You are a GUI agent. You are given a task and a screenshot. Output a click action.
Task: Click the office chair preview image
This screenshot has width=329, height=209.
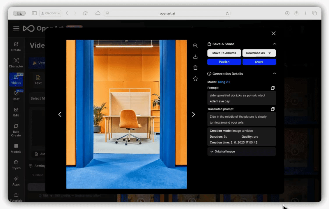tap(127, 114)
